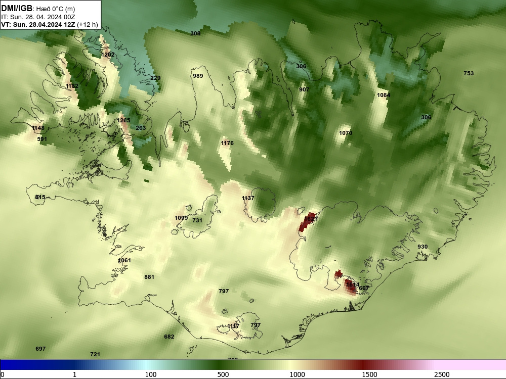Click the 2500 label on color scale
Image resolution: width=506 pixels, height=379 pixels.
(442, 374)
